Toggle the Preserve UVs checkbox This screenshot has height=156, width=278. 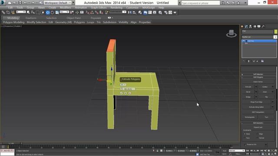[245, 145]
